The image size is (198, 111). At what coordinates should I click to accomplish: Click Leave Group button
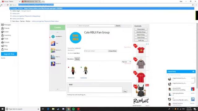tap(141, 38)
